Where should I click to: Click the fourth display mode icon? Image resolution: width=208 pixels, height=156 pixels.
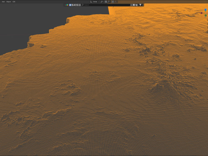tap(77, 5)
